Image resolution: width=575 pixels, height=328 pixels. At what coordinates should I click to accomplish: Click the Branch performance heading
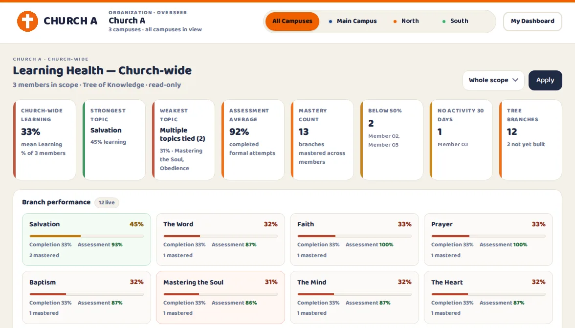tap(56, 202)
